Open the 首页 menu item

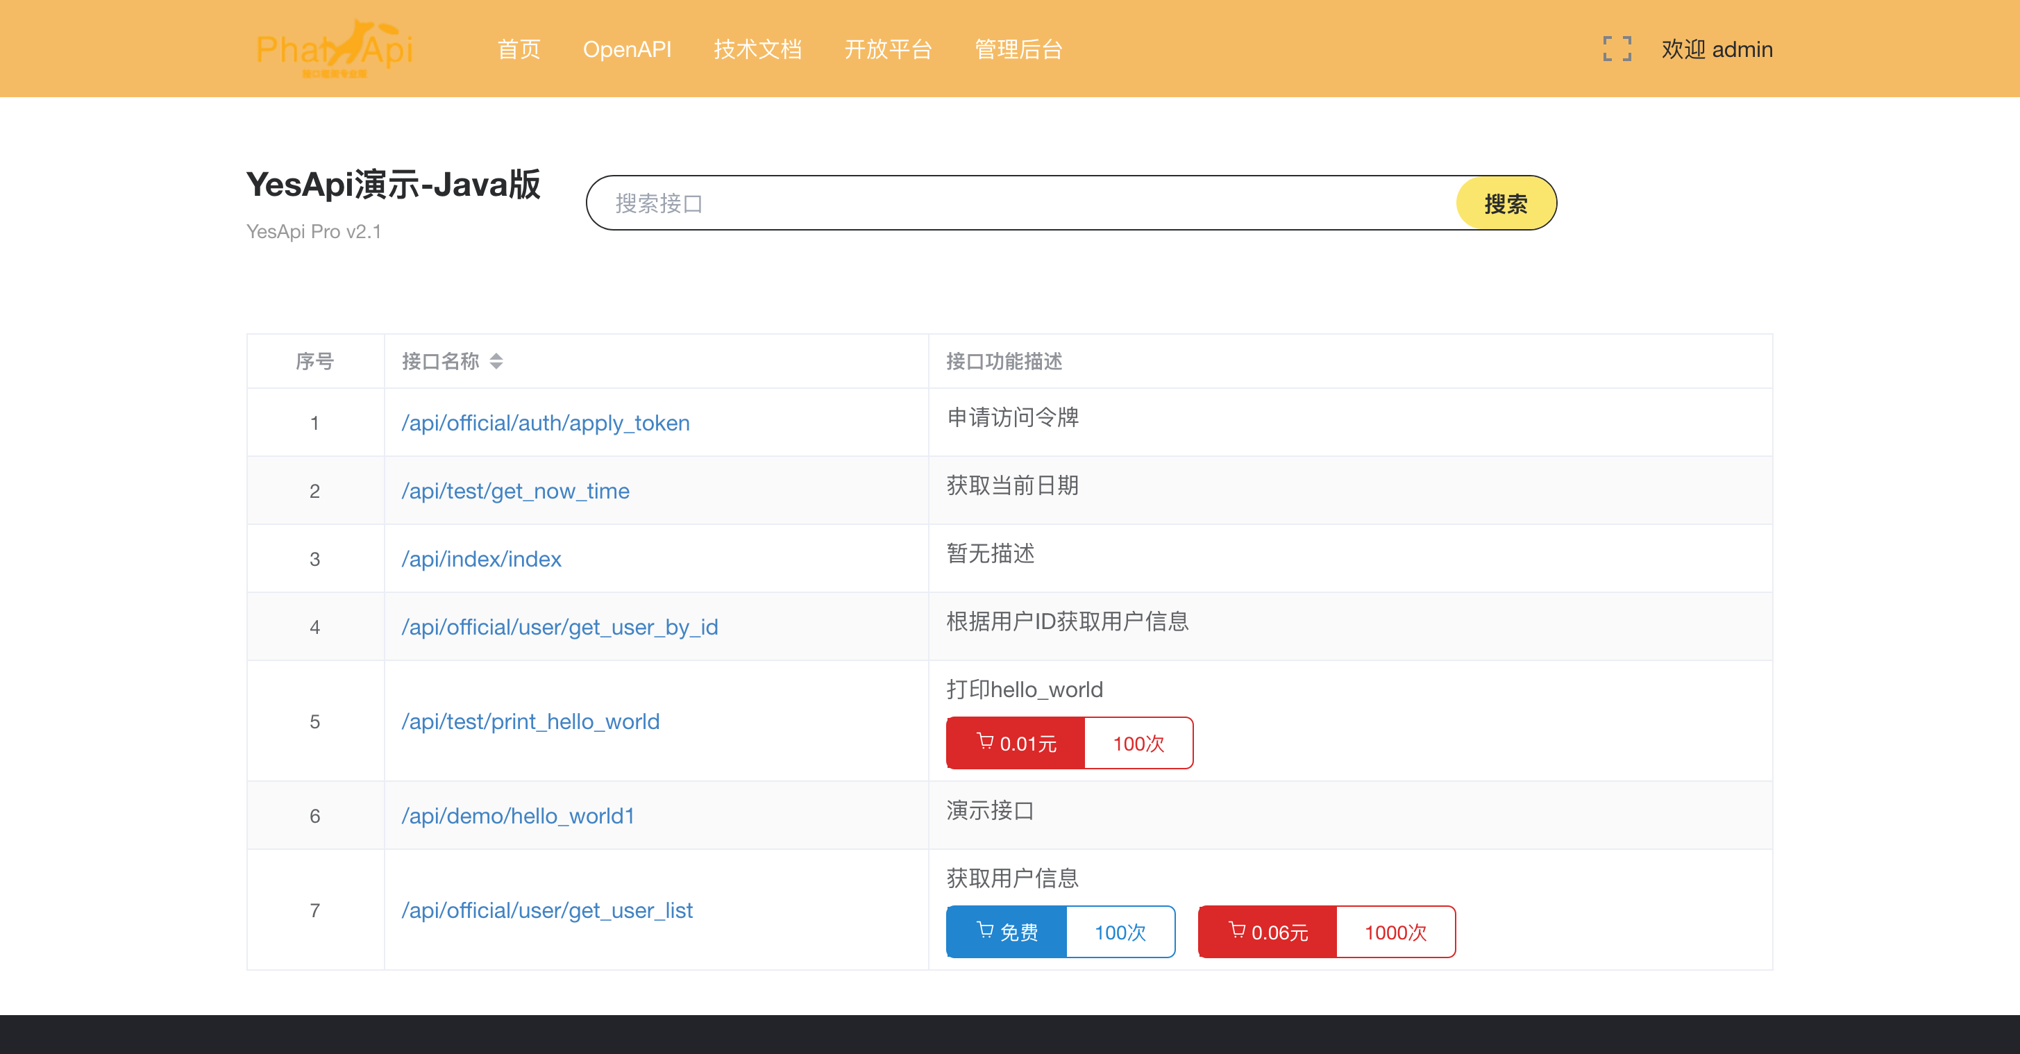pyautogui.click(x=519, y=49)
